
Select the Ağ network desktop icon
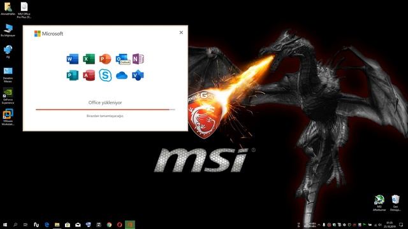8,52
